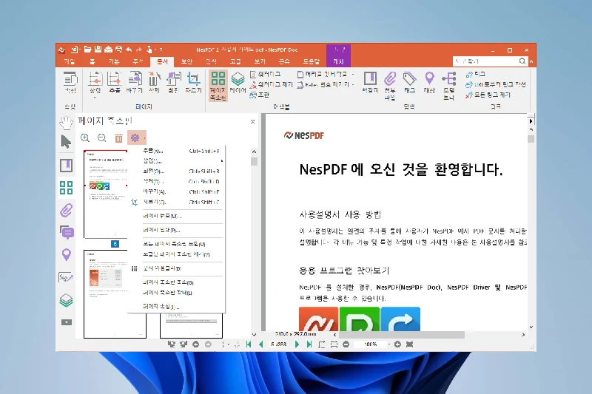This screenshot has width=592, height=394.
Task: Open the Attachments sidebar panel
Action: 66,210
